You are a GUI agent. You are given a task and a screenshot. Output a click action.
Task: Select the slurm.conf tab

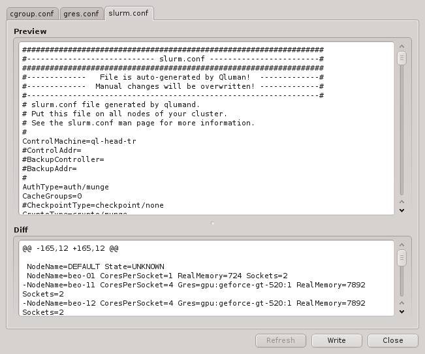point(129,13)
